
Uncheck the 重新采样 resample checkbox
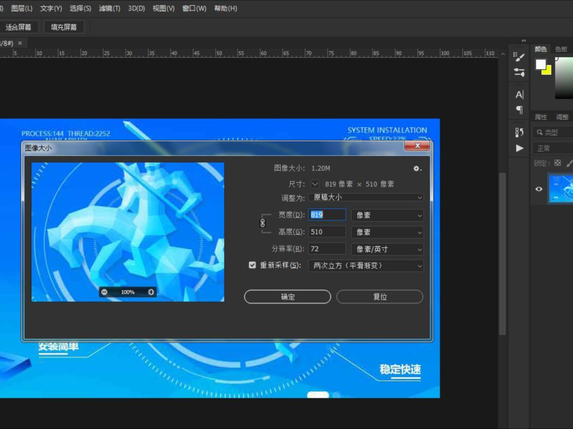click(x=252, y=265)
